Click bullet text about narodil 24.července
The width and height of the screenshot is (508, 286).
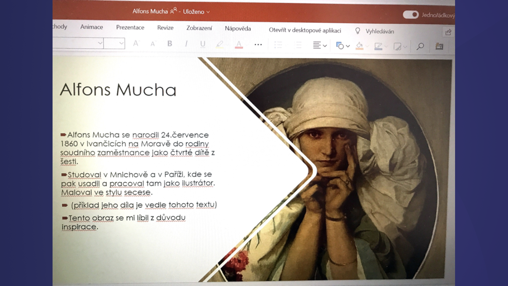(137, 148)
